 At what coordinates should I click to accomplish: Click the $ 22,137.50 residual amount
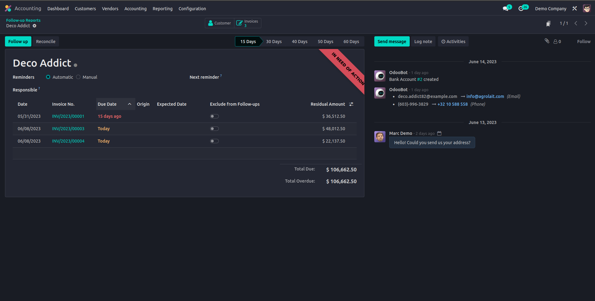(x=334, y=141)
